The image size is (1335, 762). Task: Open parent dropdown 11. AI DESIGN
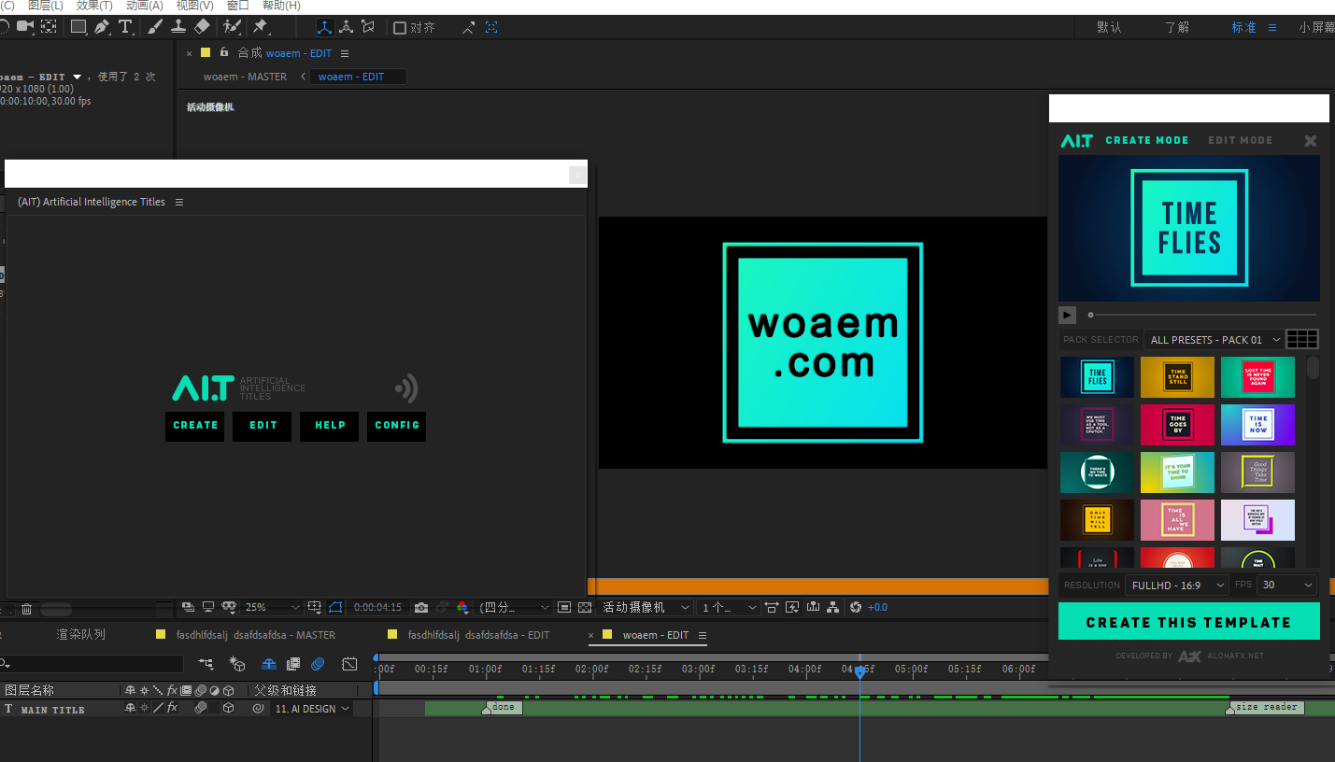[x=312, y=709]
